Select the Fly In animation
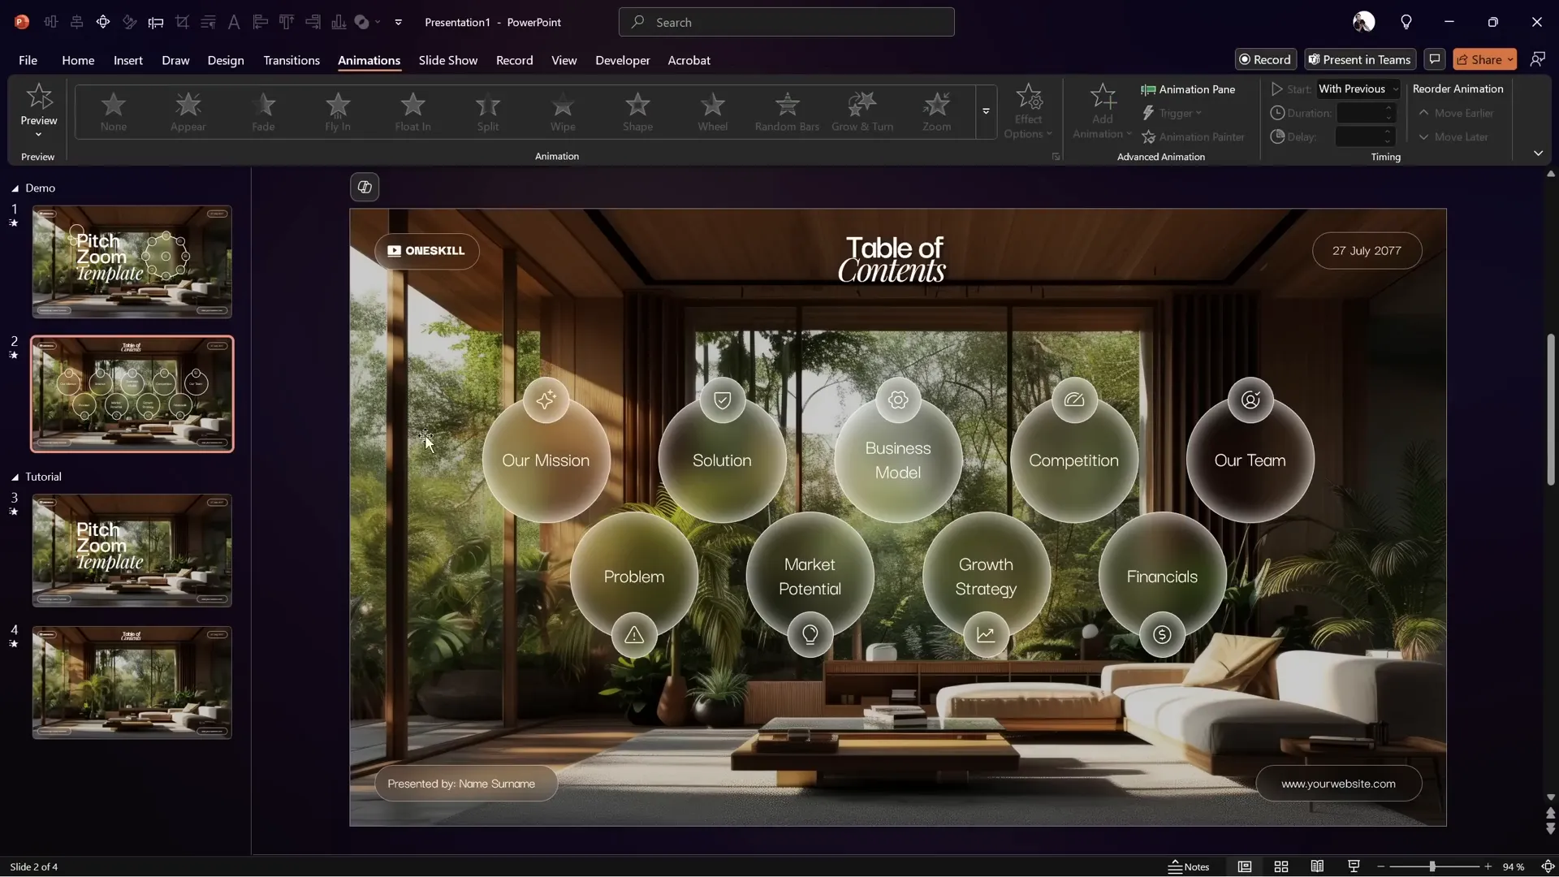 point(339,112)
